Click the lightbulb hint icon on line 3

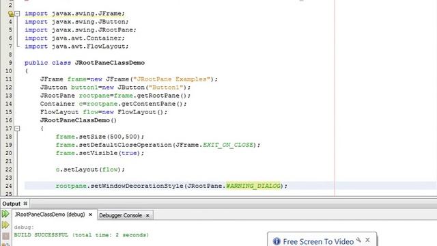(x=11, y=14)
